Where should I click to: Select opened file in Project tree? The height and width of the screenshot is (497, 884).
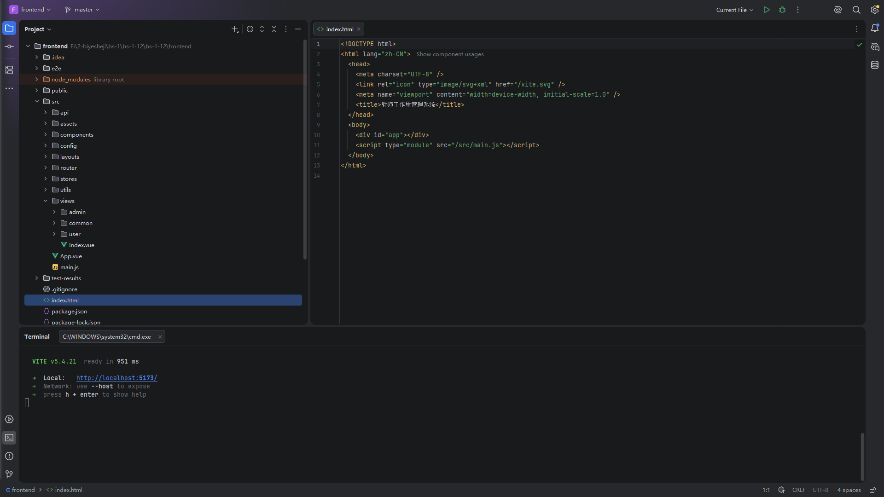click(x=250, y=29)
